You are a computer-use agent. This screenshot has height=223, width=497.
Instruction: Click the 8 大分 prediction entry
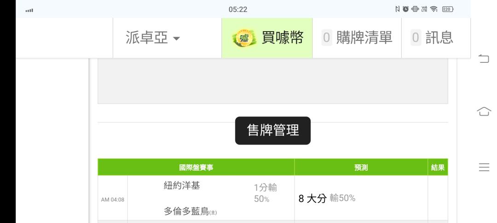[312, 198]
